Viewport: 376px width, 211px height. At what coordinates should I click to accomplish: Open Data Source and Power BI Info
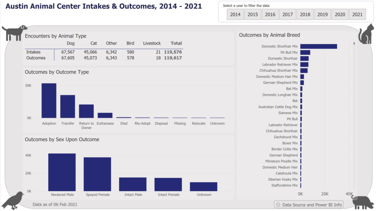click(308, 205)
